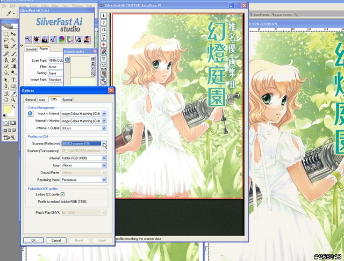The image size is (344, 261).
Task: Collapse the SilverFast panel triangle expander
Action: [21, 46]
